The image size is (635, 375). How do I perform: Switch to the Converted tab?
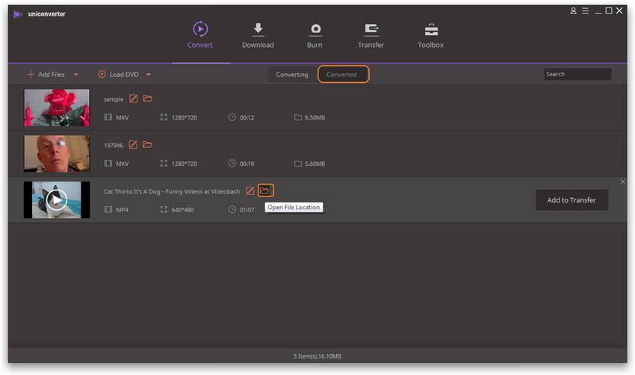[343, 75]
